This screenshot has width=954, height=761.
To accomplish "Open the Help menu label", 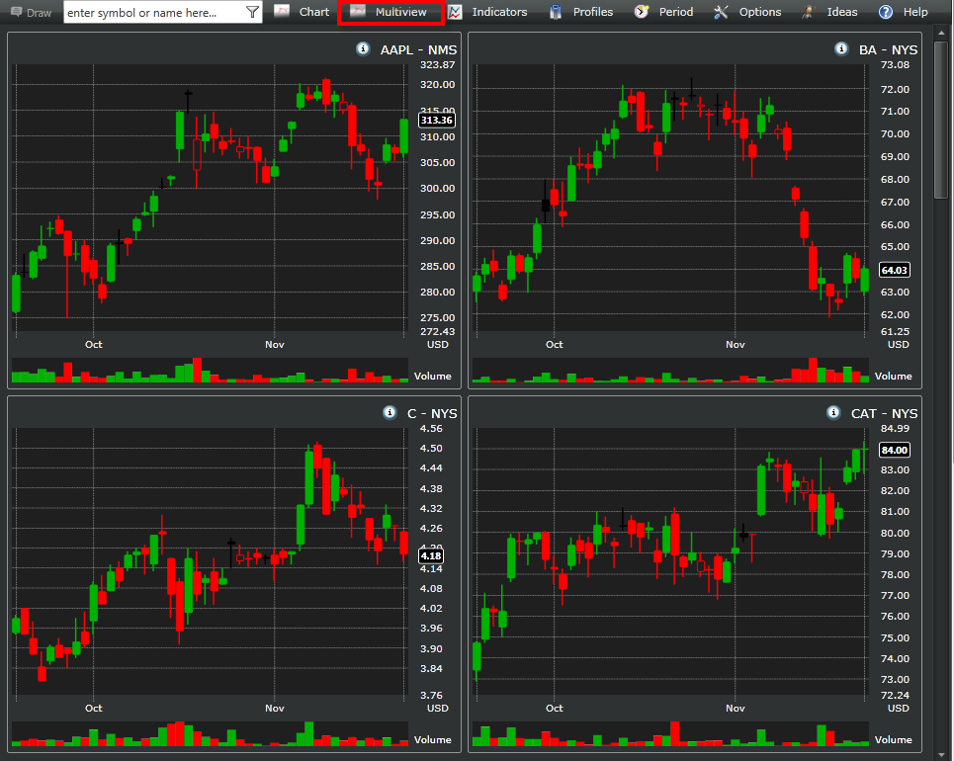I will (915, 12).
